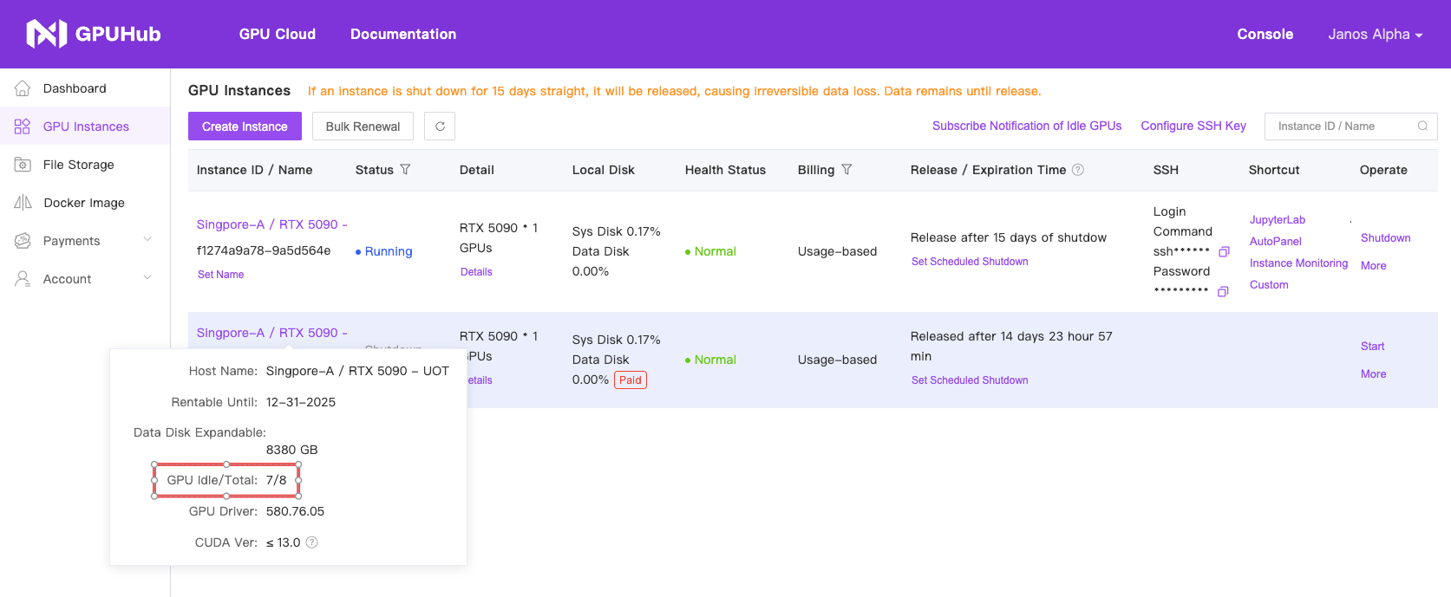Copy the SSH password
This screenshot has width=1451, height=597.
point(1223,292)
